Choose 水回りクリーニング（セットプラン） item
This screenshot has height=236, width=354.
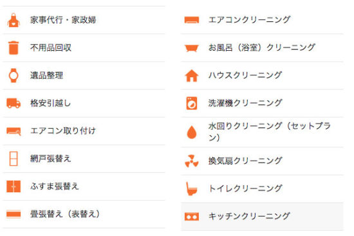pyautogui.click(x=262, y=132)
